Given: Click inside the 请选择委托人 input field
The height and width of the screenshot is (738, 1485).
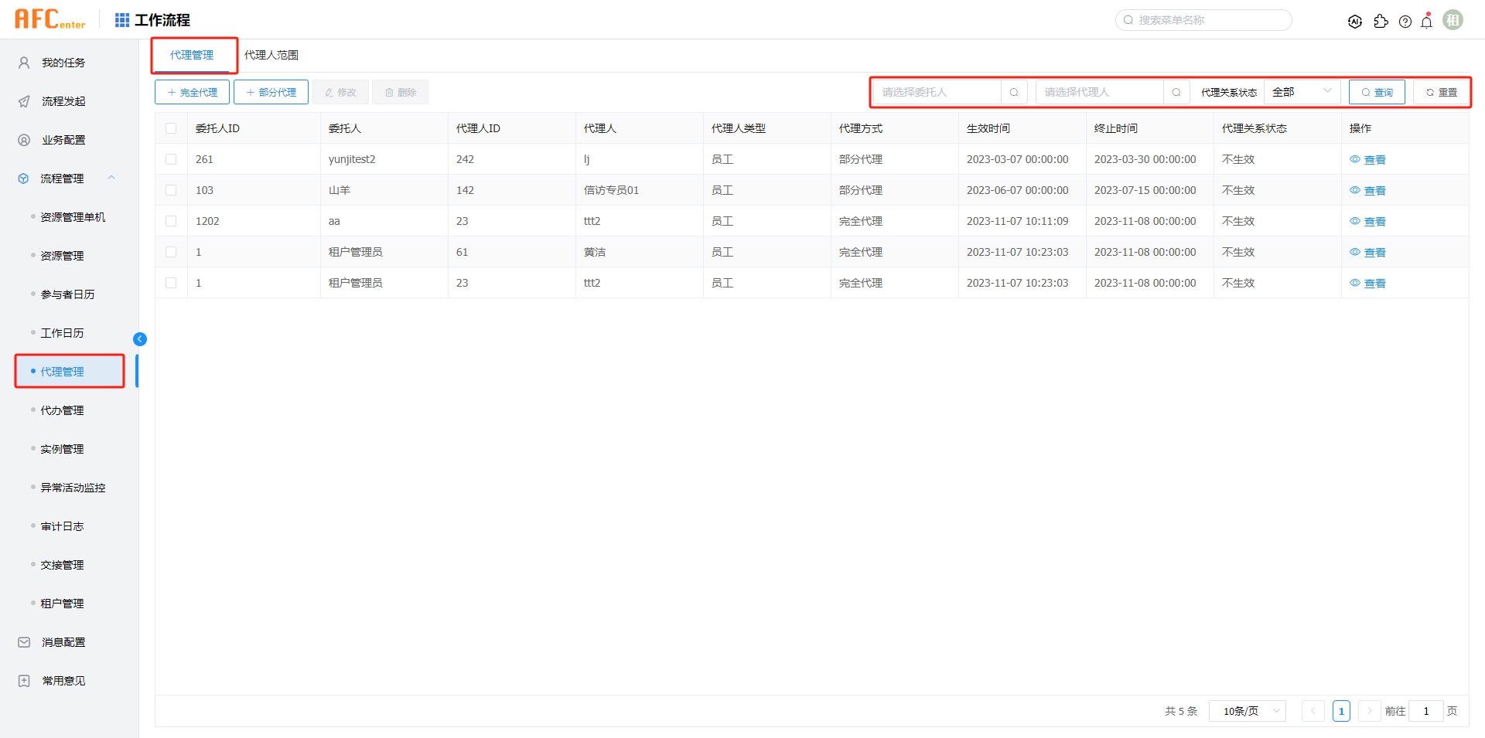Looking at the screenshot, I should coord(936,91).
